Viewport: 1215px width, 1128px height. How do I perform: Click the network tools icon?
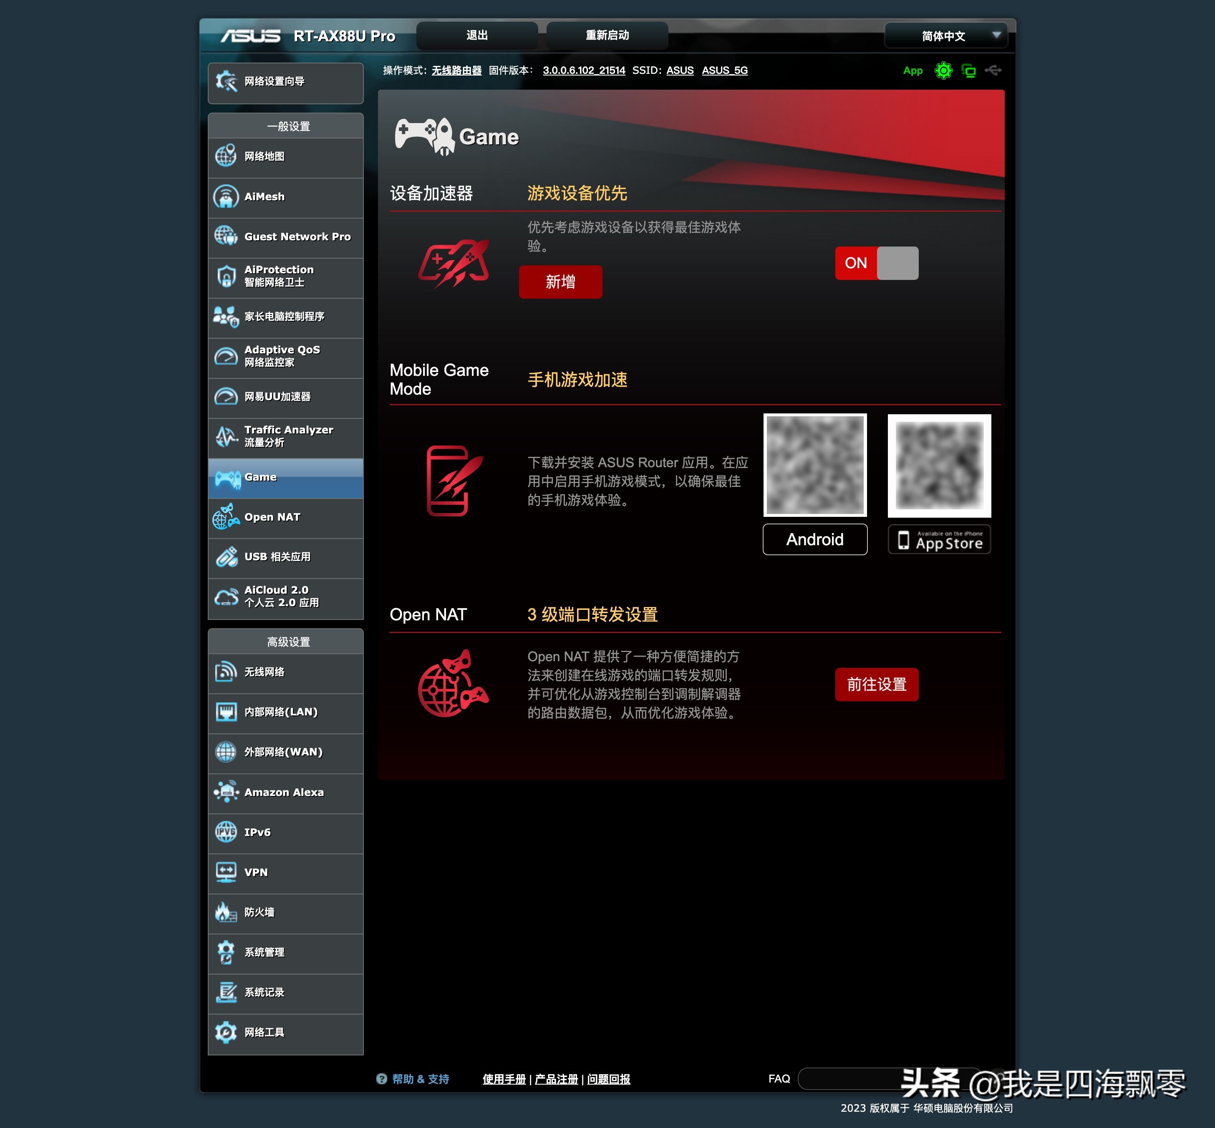click(226, 1032)
